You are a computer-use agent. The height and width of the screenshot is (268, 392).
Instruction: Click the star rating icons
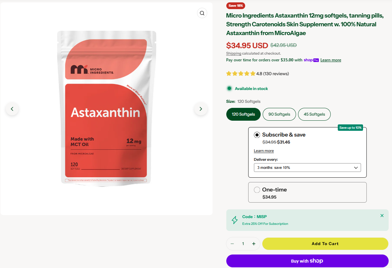tap(240, 73)
